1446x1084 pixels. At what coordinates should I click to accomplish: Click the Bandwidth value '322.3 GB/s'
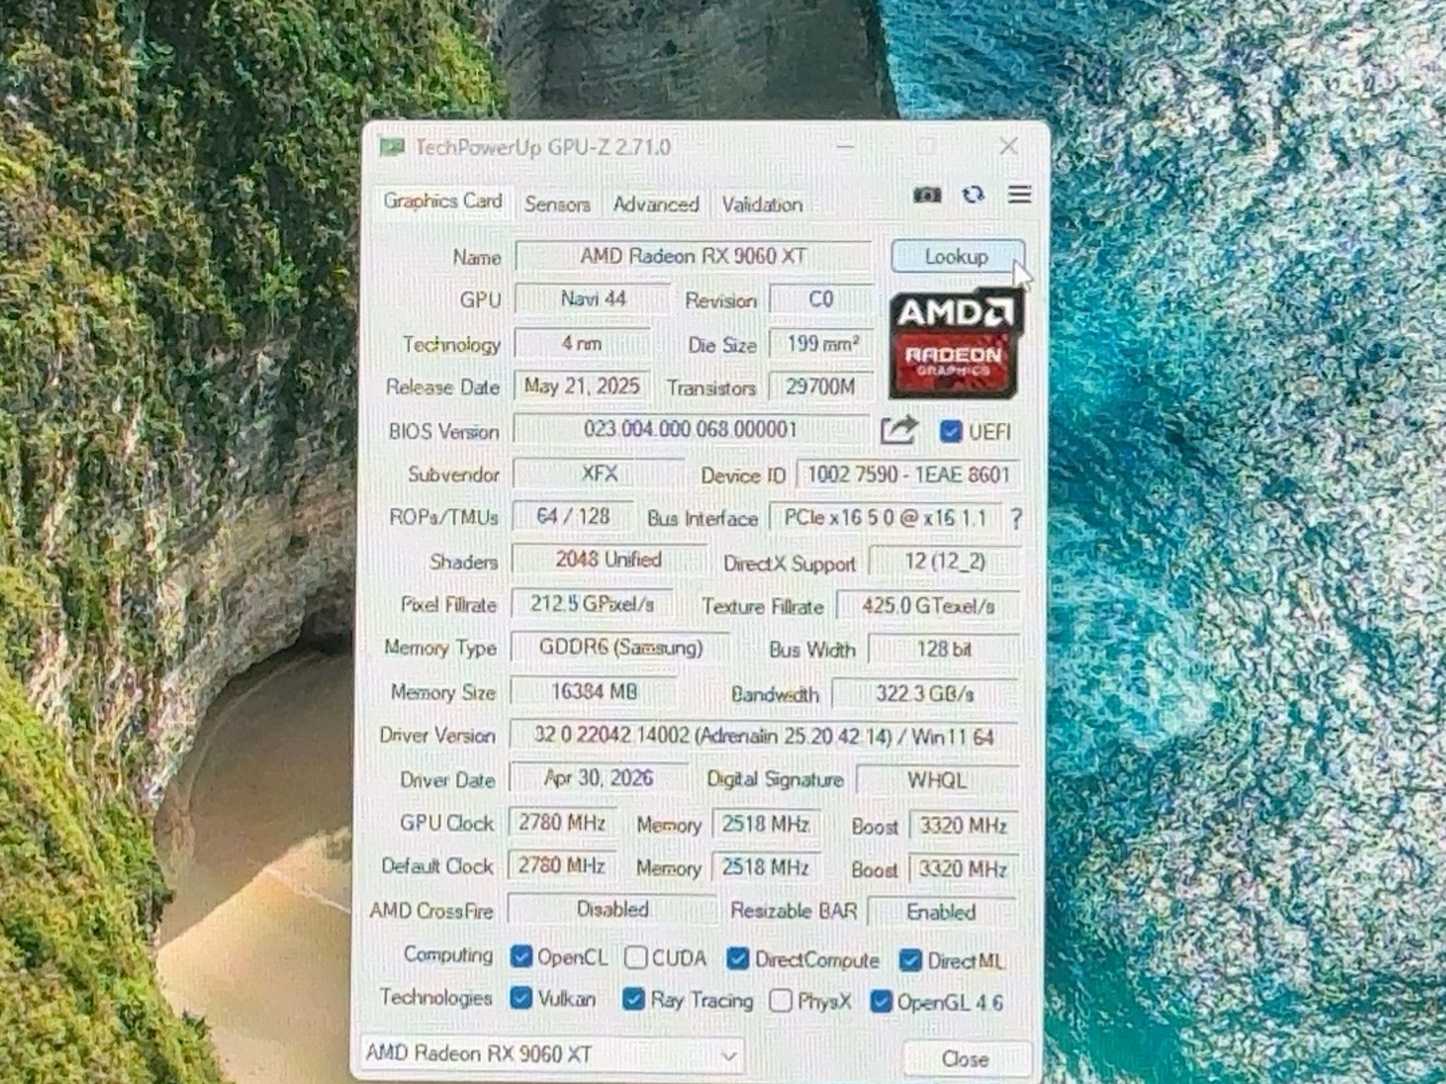(925, 694)
